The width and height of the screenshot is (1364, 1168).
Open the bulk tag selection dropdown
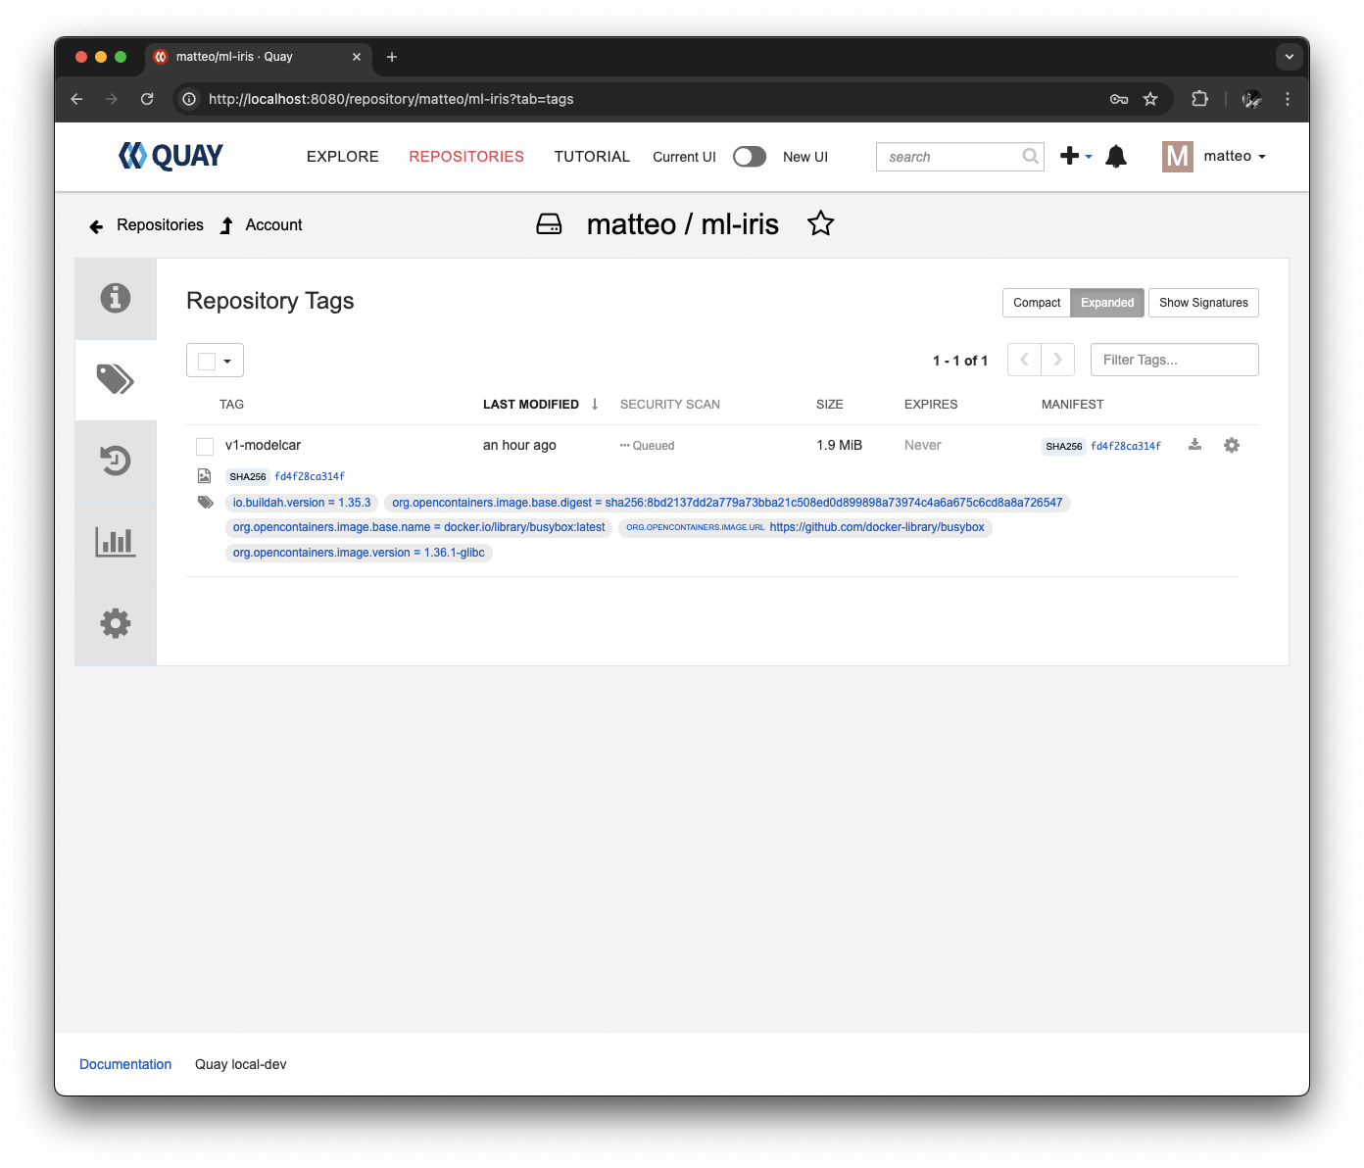click(x=226, y=361)
